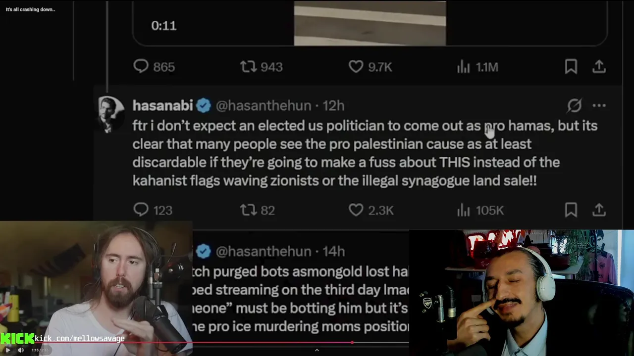
Task: Click the Grok explain icon on hasanabi tweet
Action: 574,105
